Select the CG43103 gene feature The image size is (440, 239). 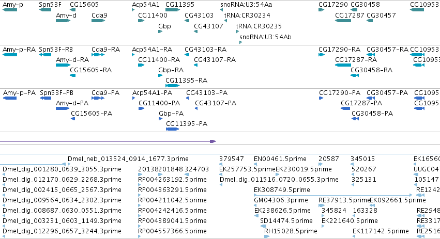tap(187, 21)
